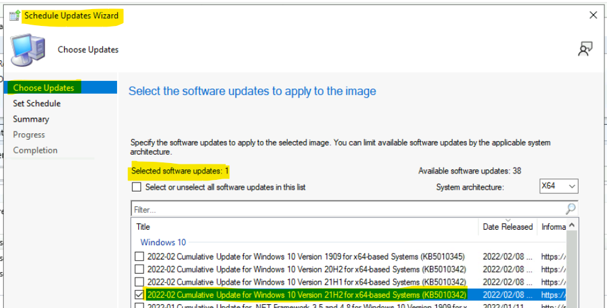Click the date 2022/02/08 in the 21H2 row
Screen dimensions: 607x308
point(507,295)
